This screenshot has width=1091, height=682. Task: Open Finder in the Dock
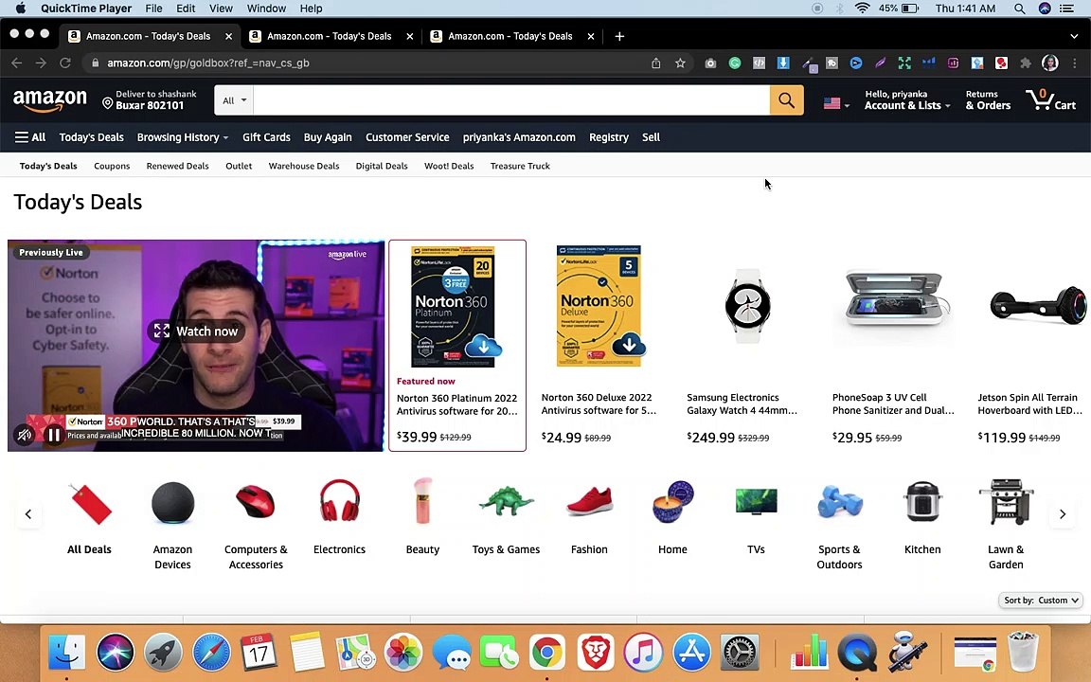pos(67,652)
